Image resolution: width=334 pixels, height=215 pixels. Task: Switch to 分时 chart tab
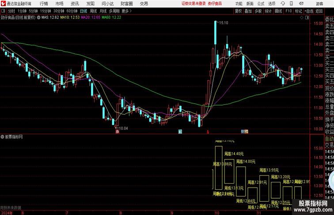click(x=11, y=11)
